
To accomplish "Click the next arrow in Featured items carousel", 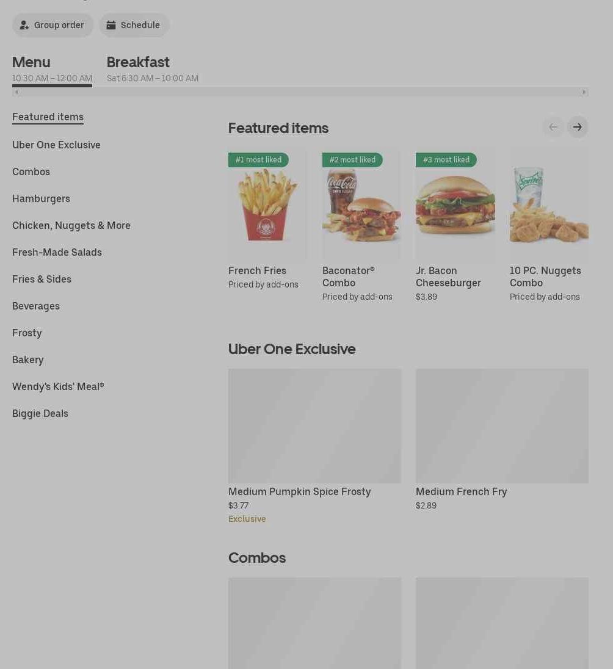I will (577, 127).
